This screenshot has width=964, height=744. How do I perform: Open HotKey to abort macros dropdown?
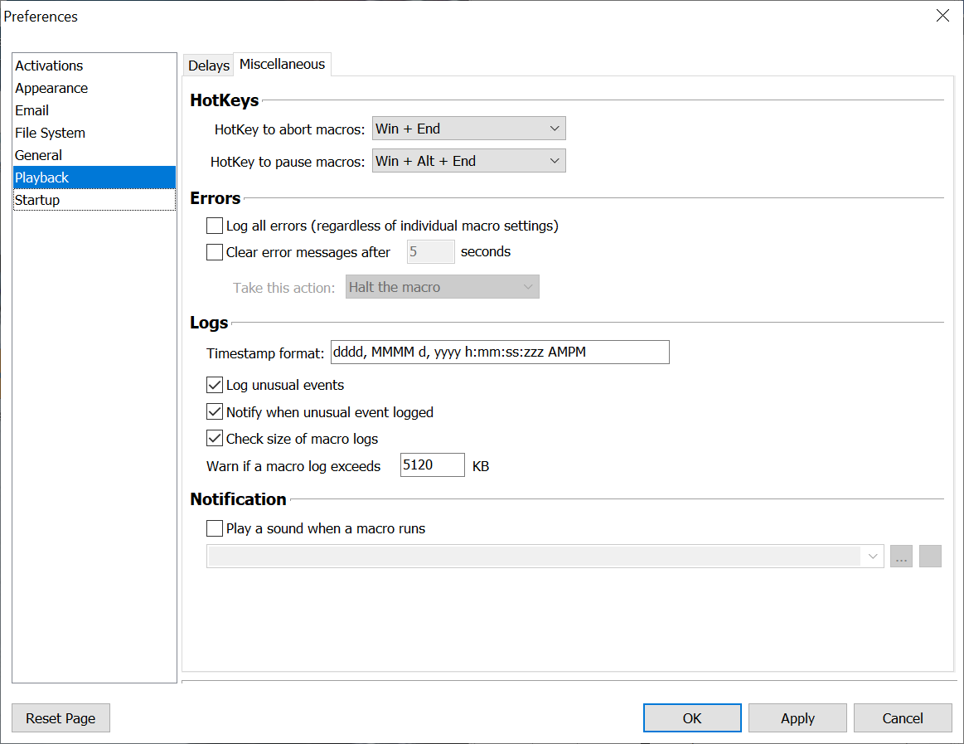468,129
